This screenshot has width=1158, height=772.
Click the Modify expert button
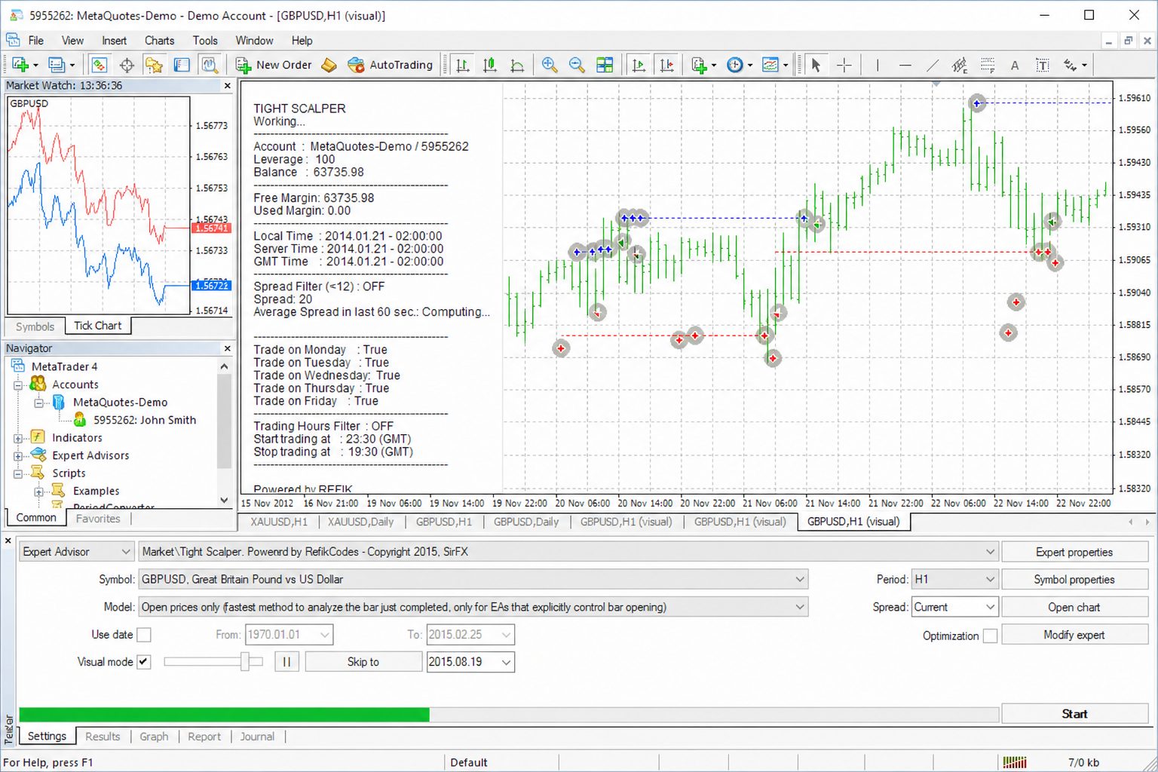tap(1074, 635)
